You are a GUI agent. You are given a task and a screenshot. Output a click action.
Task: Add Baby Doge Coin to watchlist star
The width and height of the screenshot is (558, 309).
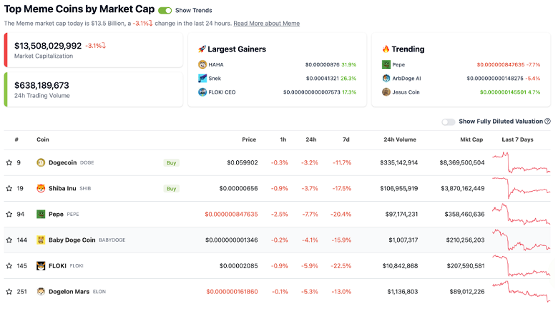(9, 240)
